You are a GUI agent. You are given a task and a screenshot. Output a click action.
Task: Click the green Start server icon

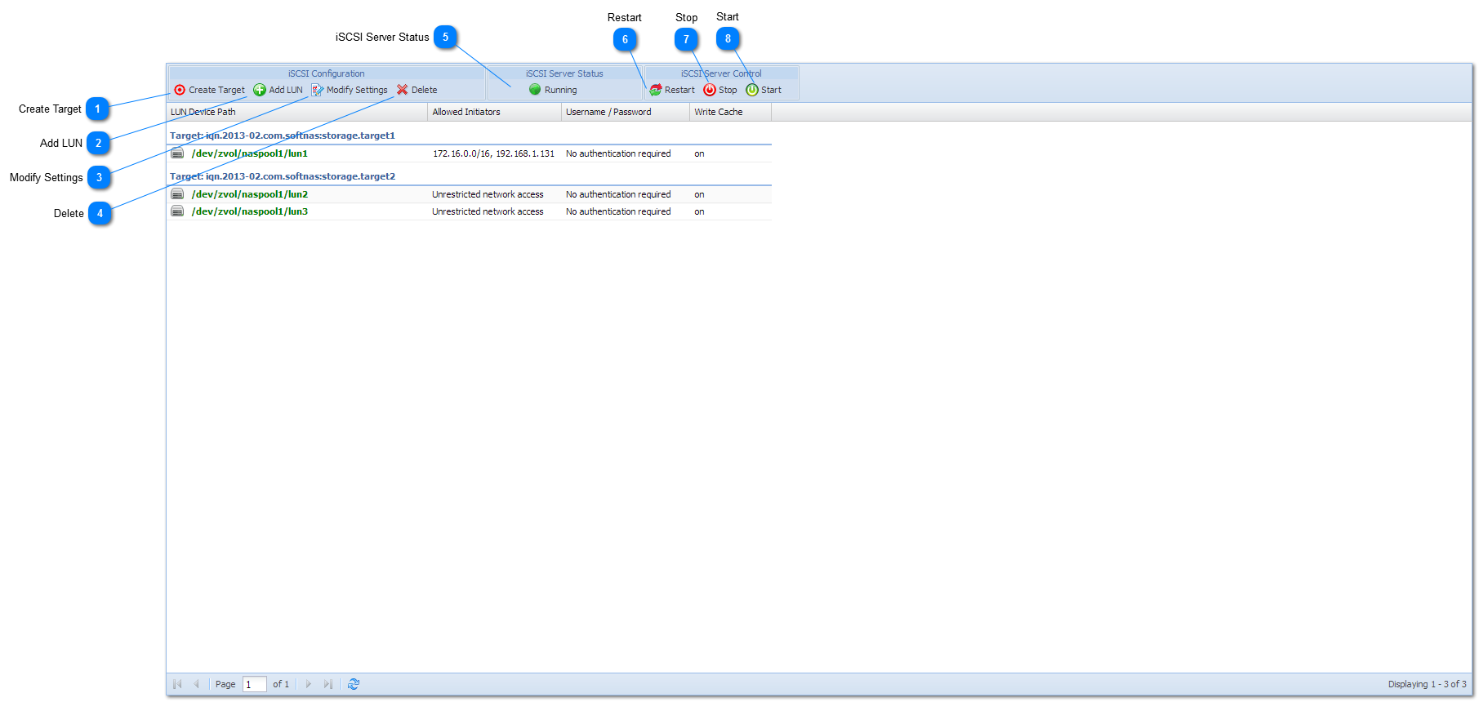point(752,90)
